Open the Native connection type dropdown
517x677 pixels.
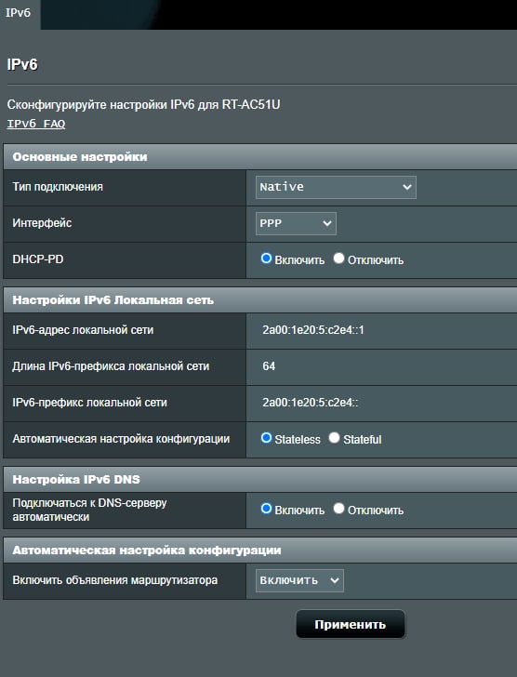click(x=336, y=187)
